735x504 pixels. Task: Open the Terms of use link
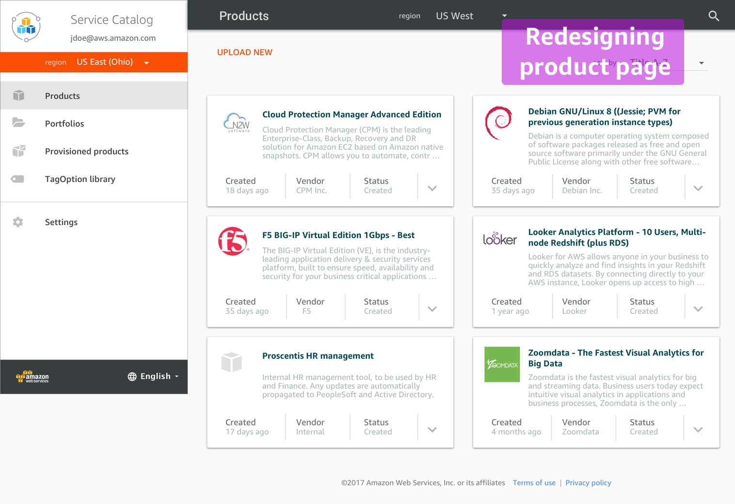(x=534, y=483)
